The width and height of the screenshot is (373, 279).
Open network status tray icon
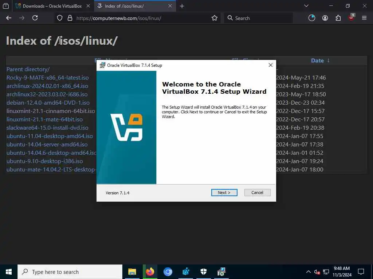[x=326, y=272]
